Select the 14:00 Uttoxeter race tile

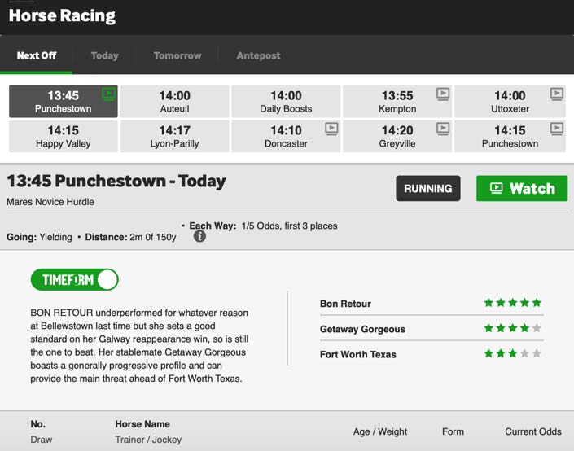[510, 102]
